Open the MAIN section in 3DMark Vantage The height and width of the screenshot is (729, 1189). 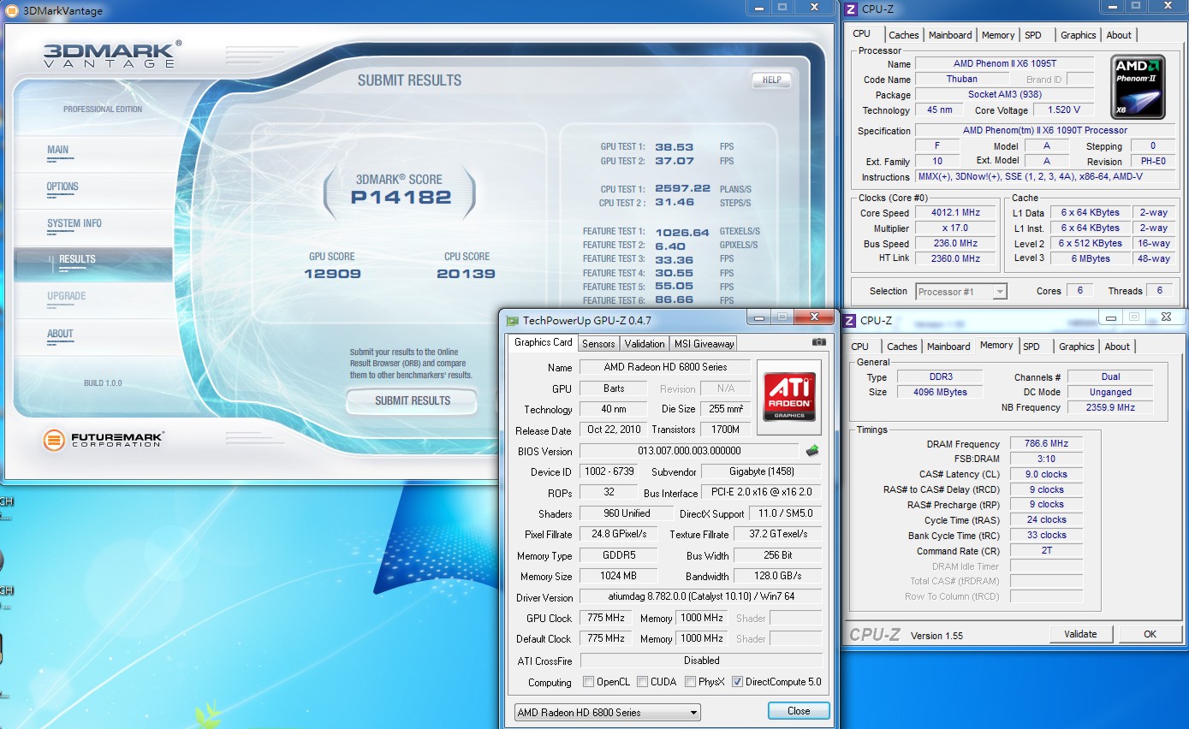tap(57, 150)
